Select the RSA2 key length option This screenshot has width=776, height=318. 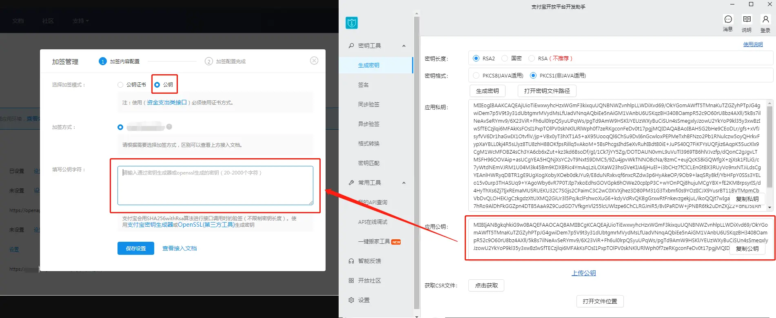coord(476,58)
